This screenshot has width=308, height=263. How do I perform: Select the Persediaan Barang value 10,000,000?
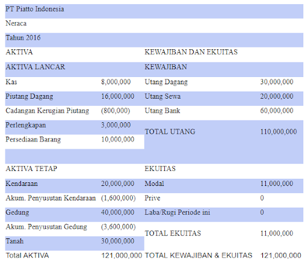(x=118, y=140)
